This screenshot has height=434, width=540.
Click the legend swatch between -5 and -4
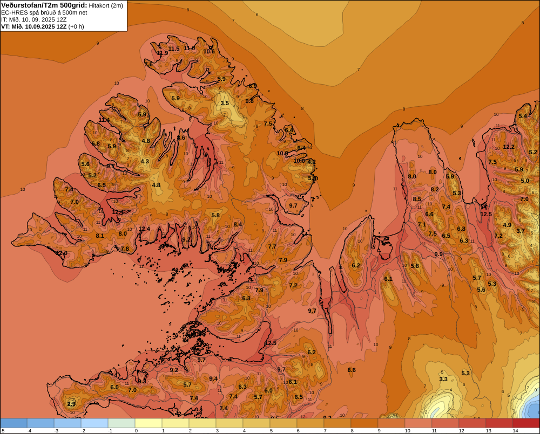(14, 423)
